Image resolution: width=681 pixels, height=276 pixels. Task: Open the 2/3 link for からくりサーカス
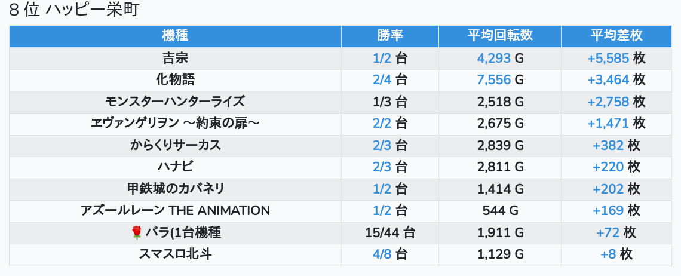[382, 145]
